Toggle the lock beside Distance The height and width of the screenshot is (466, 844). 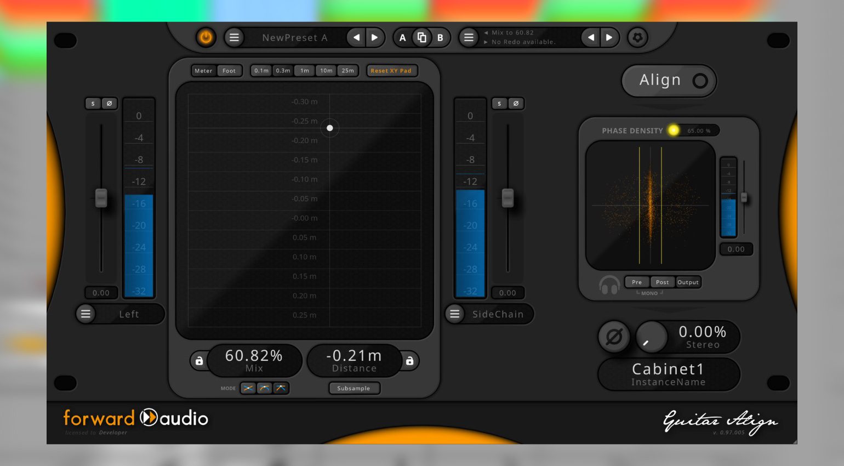tap(409, 361)
